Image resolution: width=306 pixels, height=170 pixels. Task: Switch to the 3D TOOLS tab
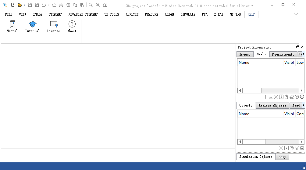click(x=112, y=14)
